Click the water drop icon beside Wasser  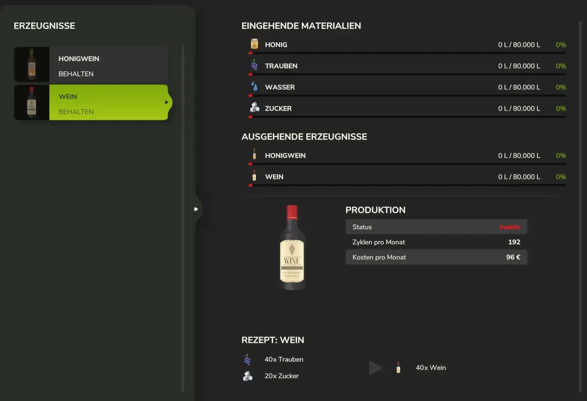(x=254, y=86)
